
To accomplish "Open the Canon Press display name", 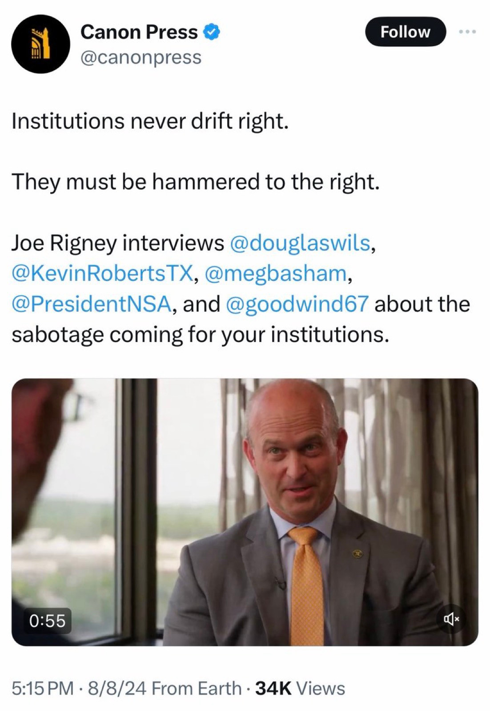I will coord(139,32).
